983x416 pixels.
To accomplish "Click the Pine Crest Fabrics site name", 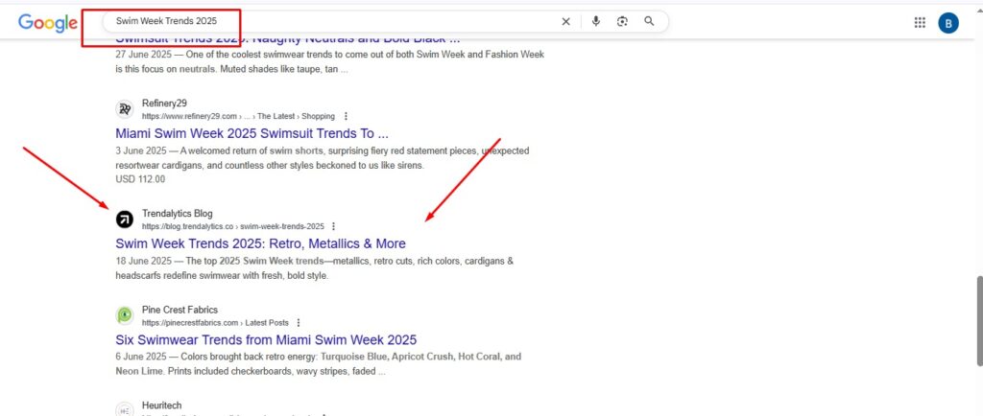I will (180, 310).
